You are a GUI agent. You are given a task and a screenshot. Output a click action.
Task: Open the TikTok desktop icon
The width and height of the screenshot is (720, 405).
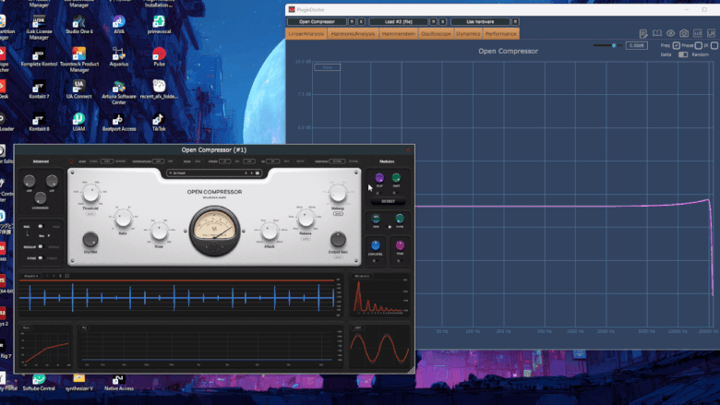coord(159,120)
